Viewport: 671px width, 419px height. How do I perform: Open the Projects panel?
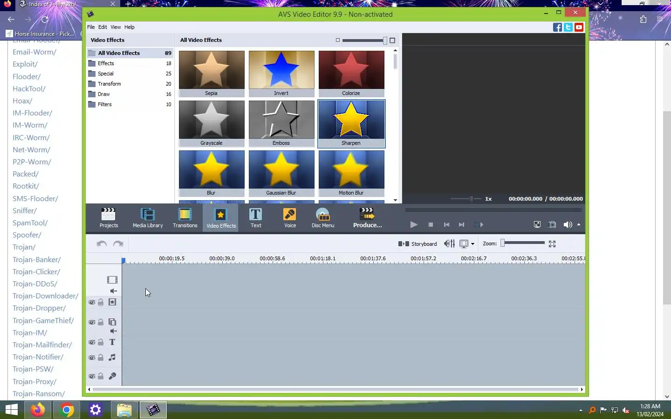pos(109,218)
